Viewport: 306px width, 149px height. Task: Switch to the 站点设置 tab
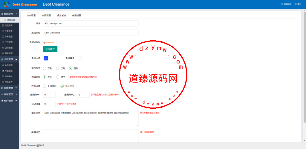31,16
